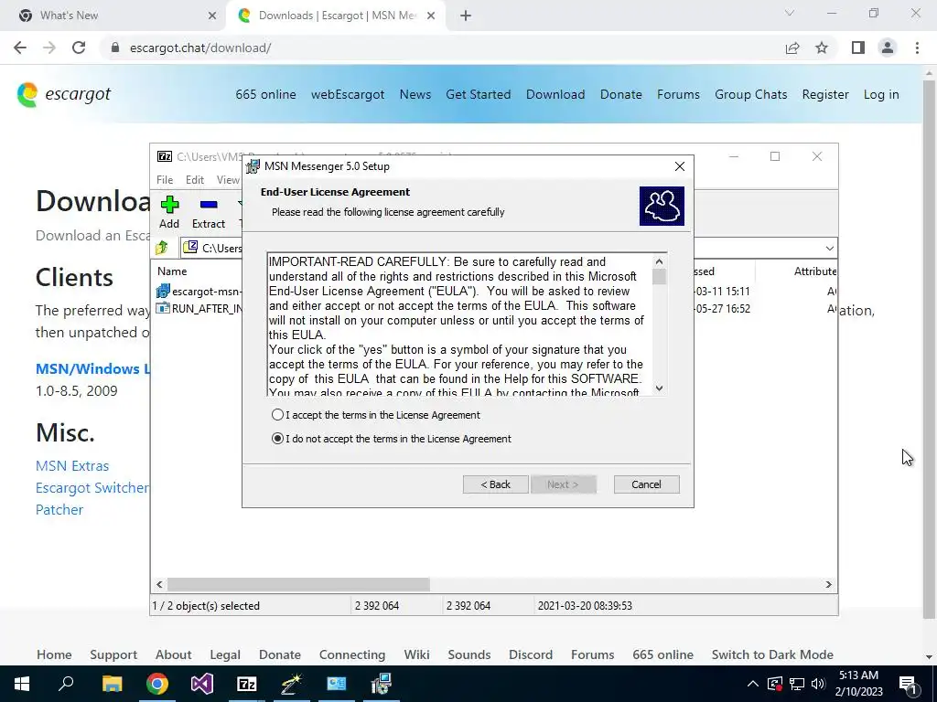This screenshot has width=937, height=702.
Task: Cancel the MSN Messenger setup
Action: [x=646, y=484]
